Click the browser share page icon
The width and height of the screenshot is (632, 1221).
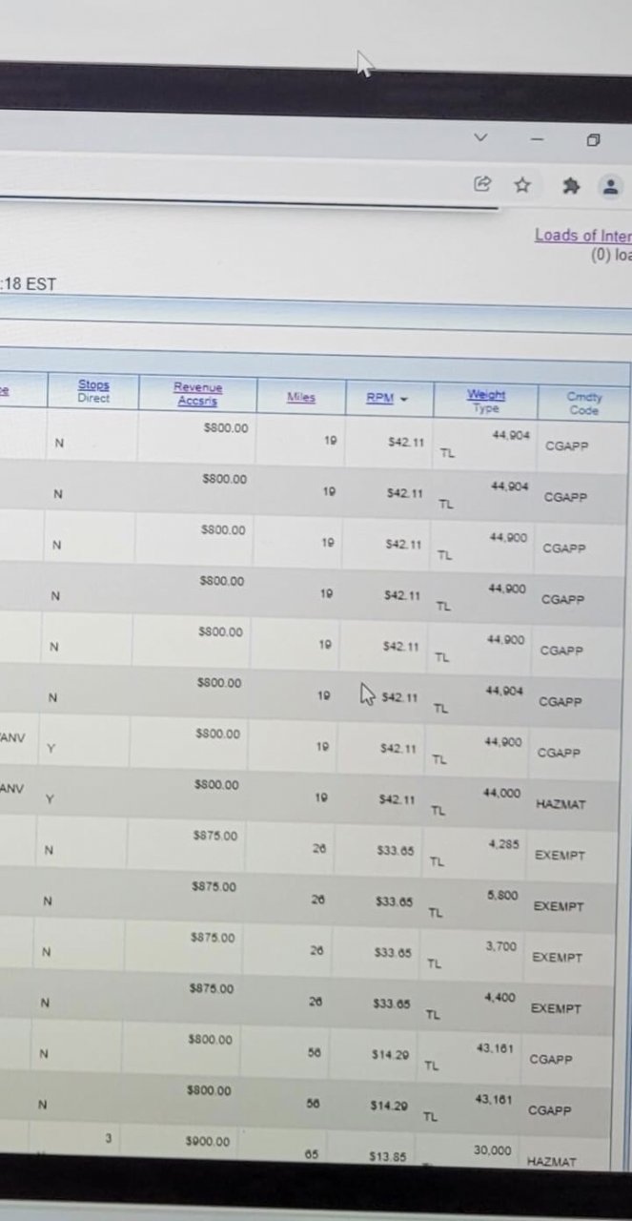click(482, 183)
